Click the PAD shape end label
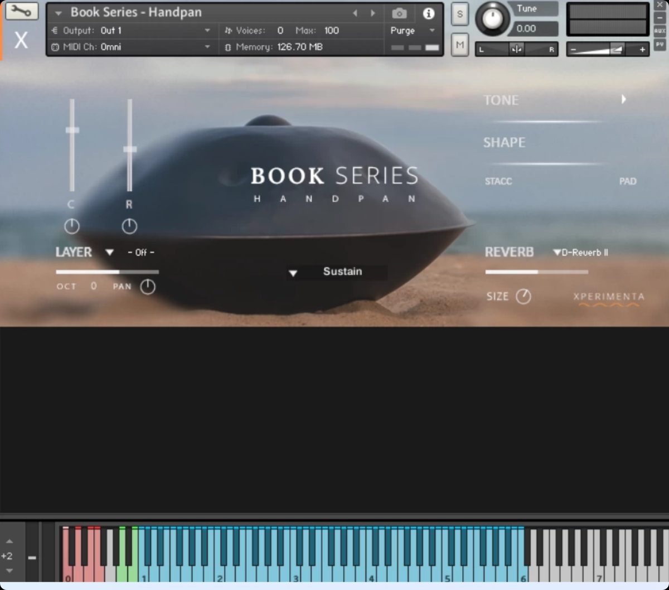Image resolution: width=669 pixels, height=590 pixels. 628,181
